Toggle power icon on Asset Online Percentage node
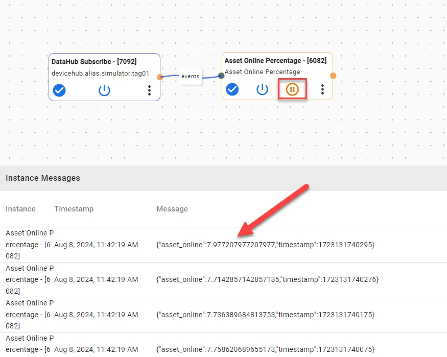The height and width of the screenshot is (357, 447). (262, 89)
